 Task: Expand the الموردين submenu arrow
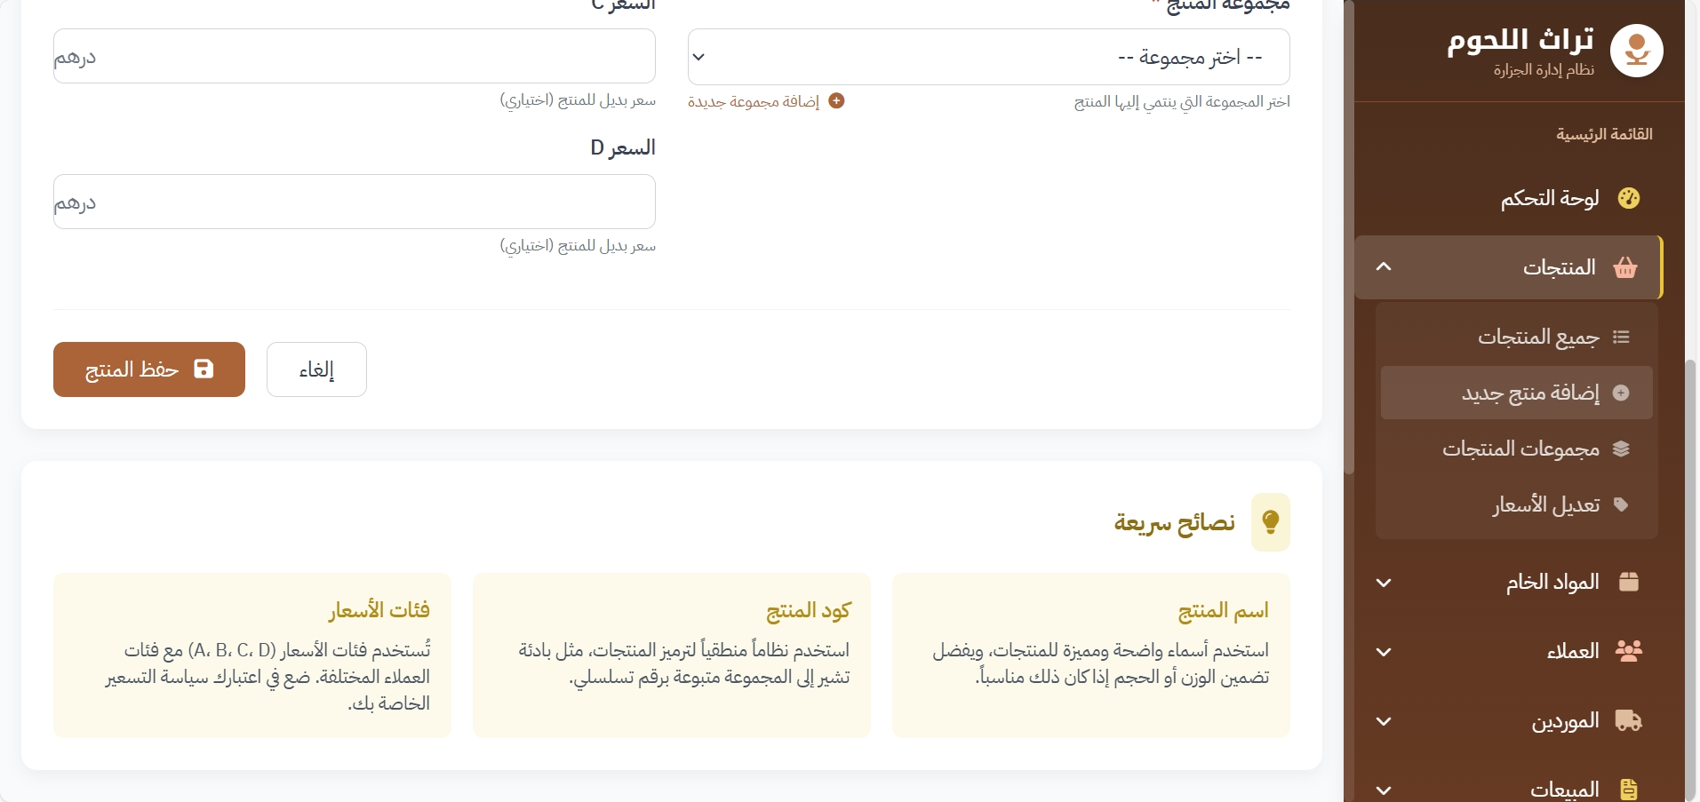1384,721
